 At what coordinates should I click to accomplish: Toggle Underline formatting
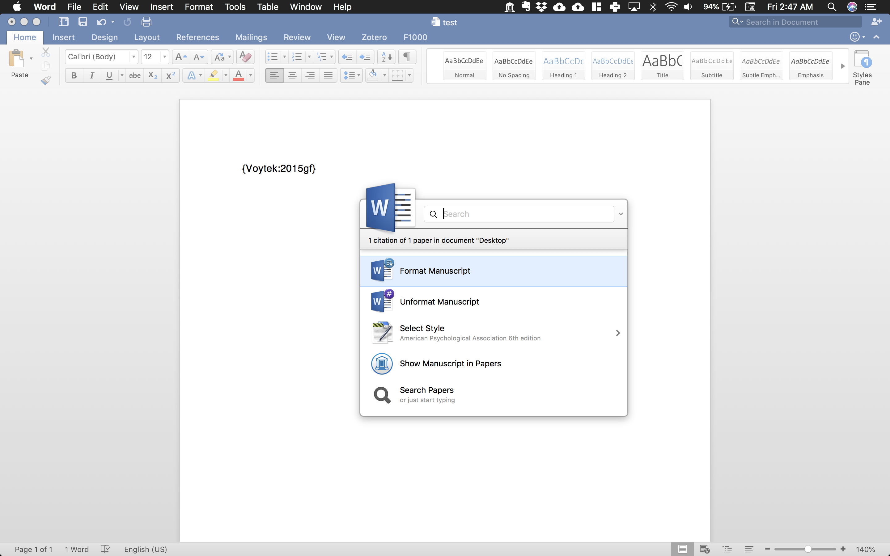[109, 76]
